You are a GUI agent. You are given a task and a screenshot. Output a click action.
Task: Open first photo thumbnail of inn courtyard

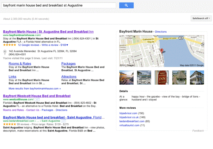coord(126,78)
